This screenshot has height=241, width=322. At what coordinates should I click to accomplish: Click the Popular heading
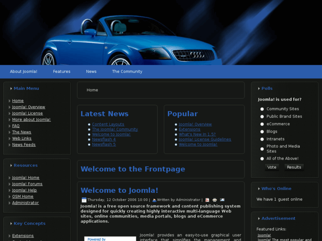[182, 114]
